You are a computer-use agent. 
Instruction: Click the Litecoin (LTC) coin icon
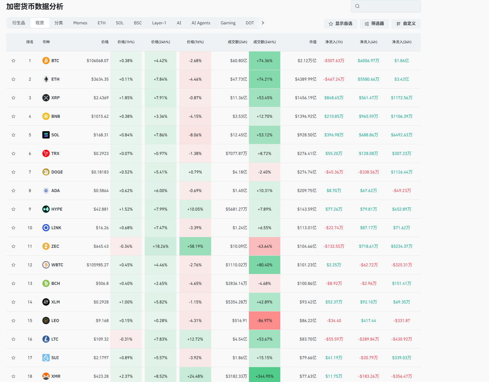(x=46, y=339)
